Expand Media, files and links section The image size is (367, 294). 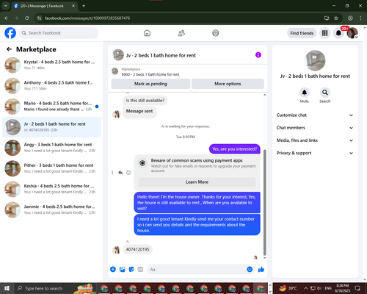click(315, 140)
